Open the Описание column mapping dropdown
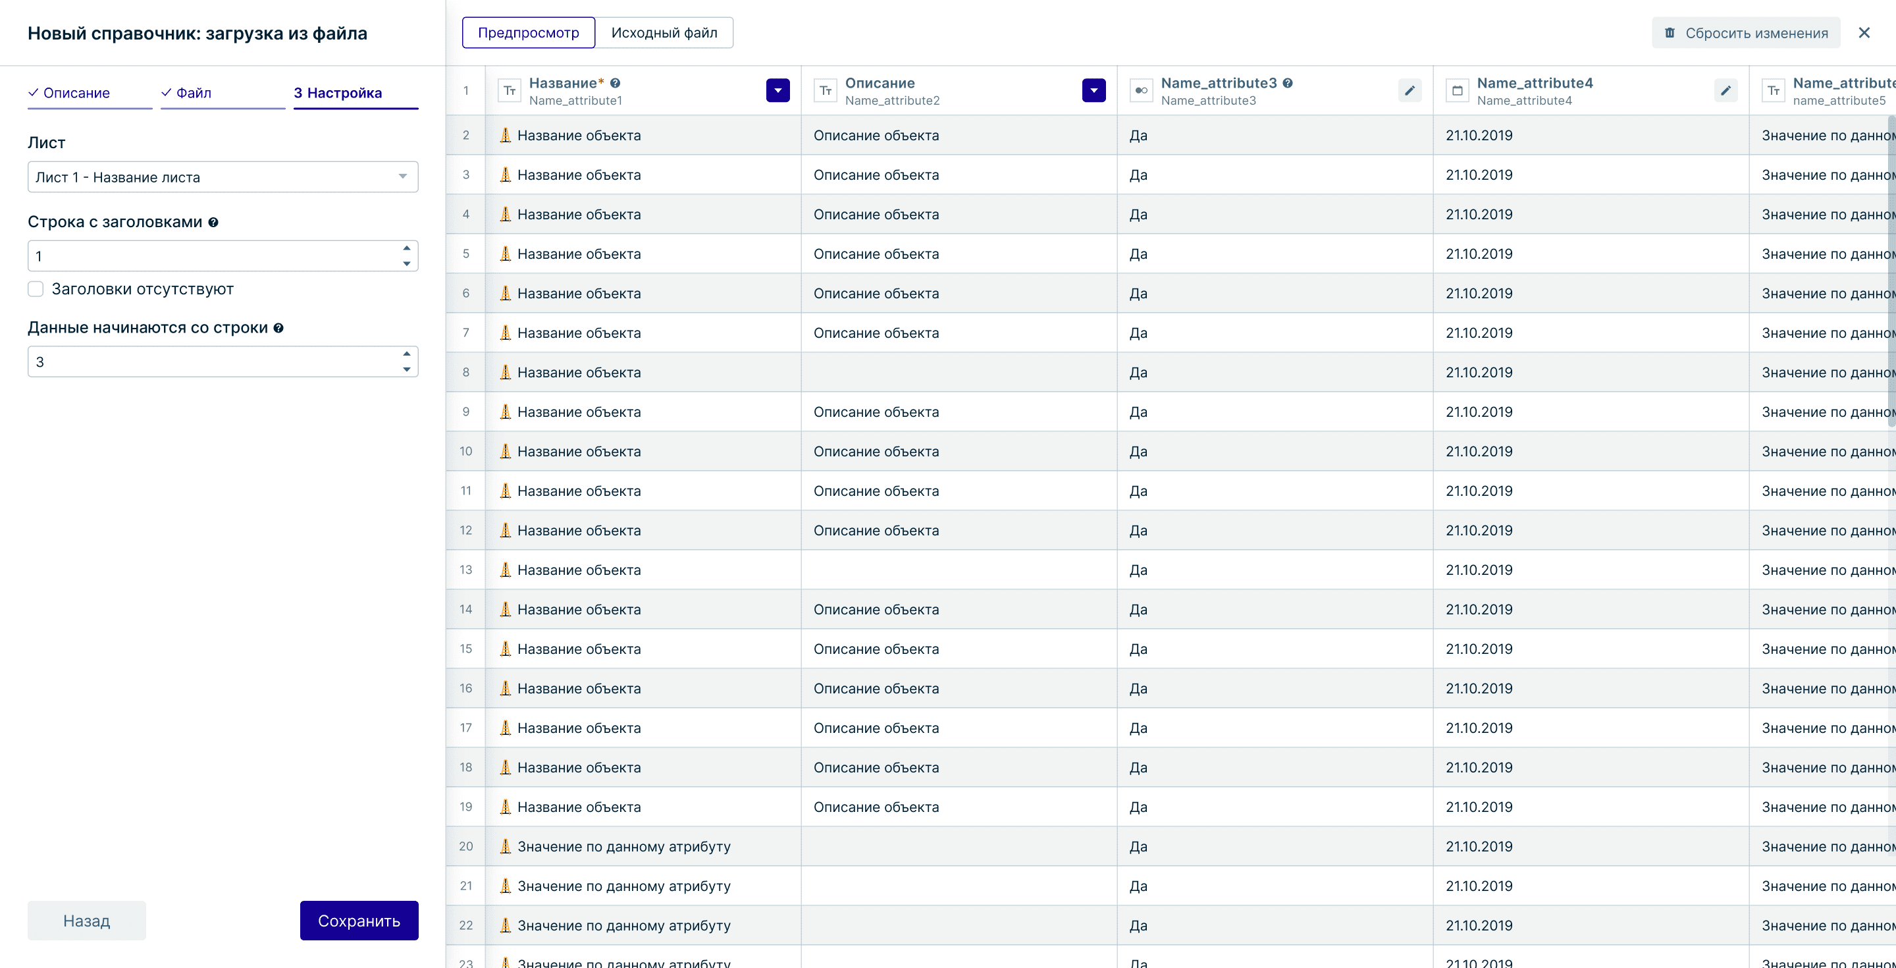The width and height of the screenshot is (1896, 968). pos(1093,90)
